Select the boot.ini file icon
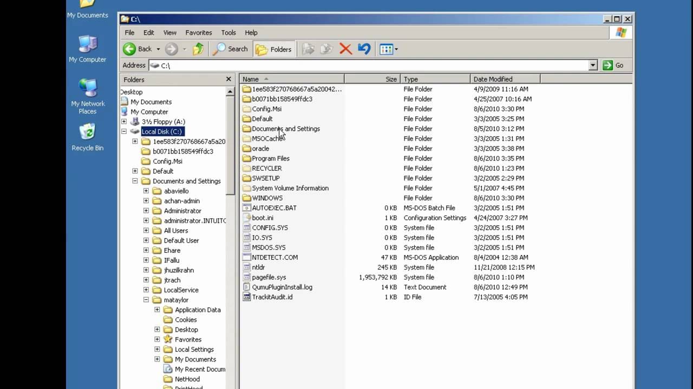The image size is (693, 389). (247, 218)
